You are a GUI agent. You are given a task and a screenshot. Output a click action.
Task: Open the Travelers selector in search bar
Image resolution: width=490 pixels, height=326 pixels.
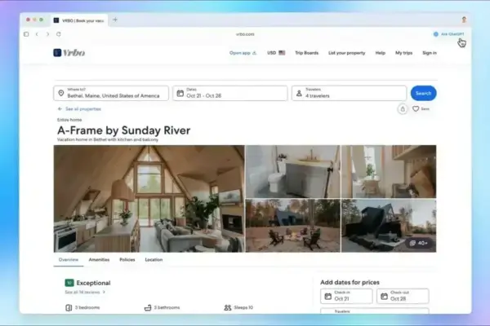pyautogui.click(x=349, y=93)
